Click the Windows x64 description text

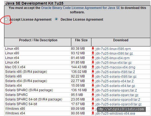pos(15,113)
